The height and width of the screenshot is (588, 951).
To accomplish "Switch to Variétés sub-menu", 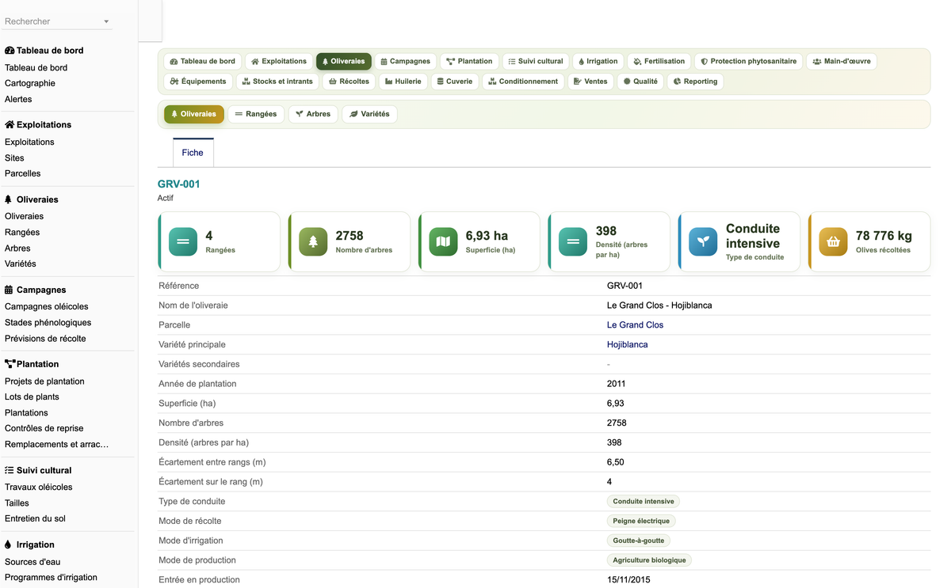I will click(369, 114).
